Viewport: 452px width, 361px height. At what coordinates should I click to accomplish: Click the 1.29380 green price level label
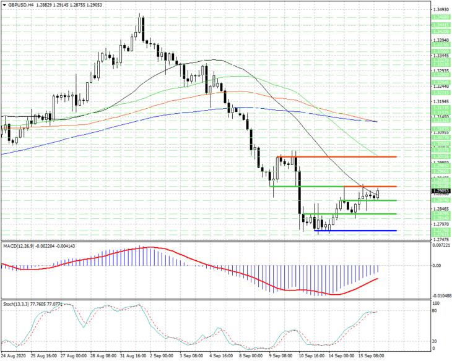tap(441, 180)
